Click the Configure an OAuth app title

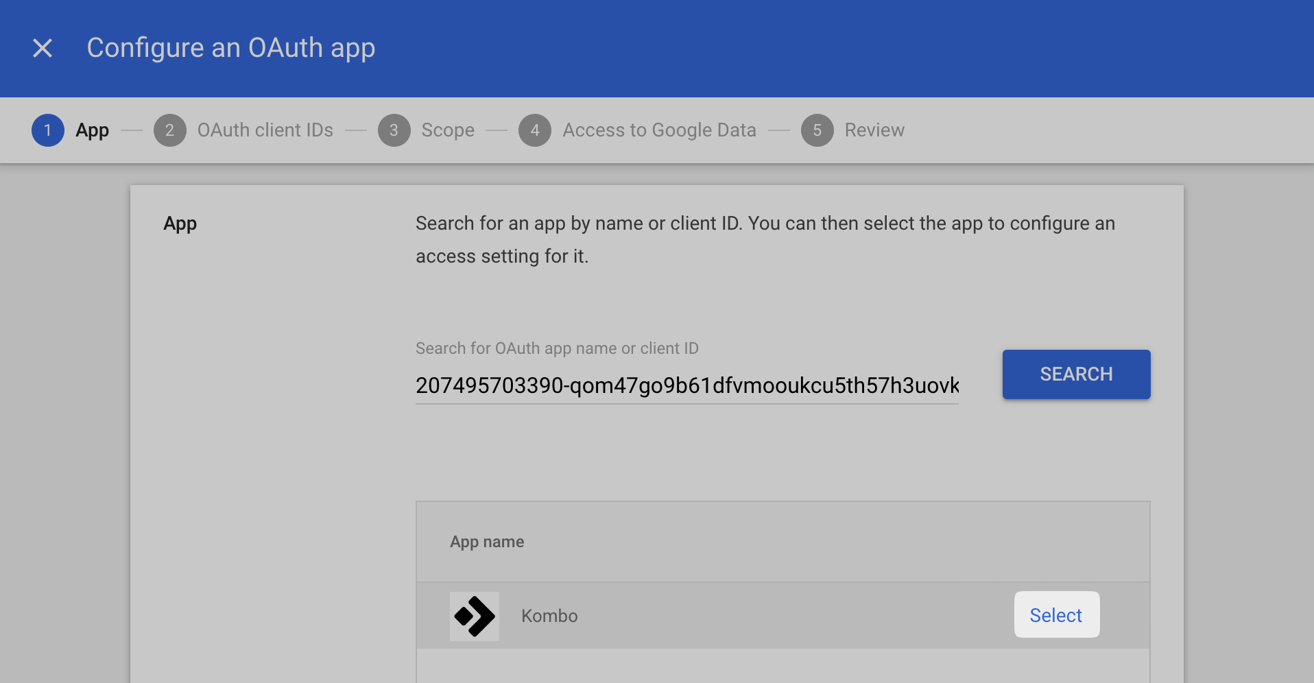(231, 48)
